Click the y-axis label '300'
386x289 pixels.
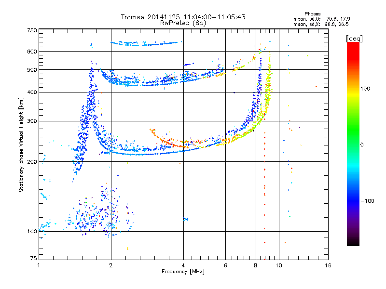tap(32, 121)
